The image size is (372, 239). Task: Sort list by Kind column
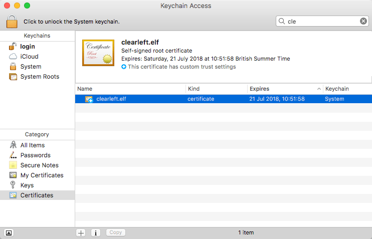click(x=217, y=89)
